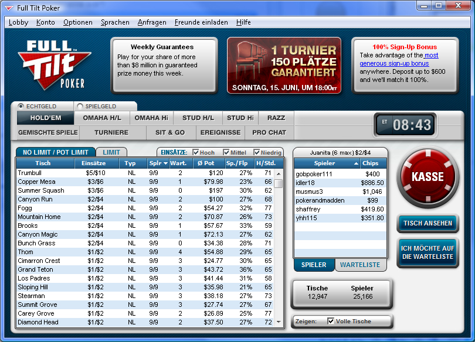
Task: Uncheck the Volle Tische checkbox
Action: 331,321
